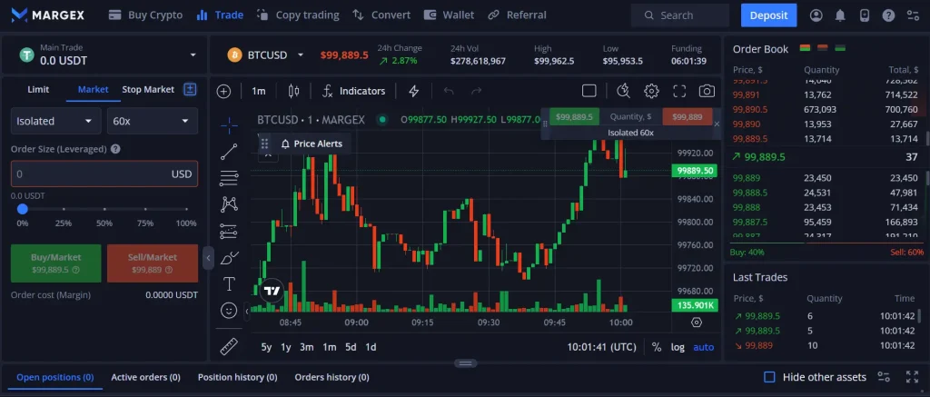Check the Hide other assets box
This screenshot has height=397, width=930.
(x=769, y=377)
